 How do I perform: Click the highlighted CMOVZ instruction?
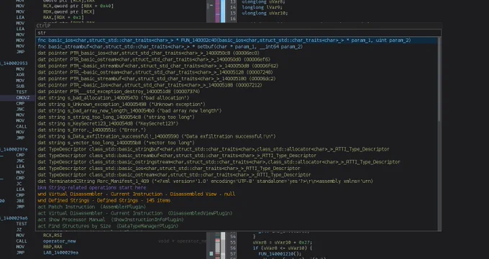coord(23,98)
